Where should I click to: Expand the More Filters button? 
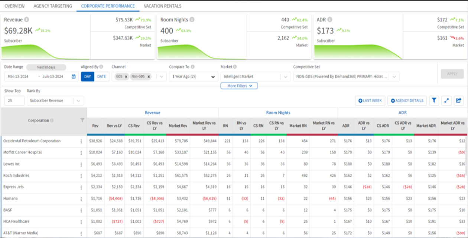point(239,86)
